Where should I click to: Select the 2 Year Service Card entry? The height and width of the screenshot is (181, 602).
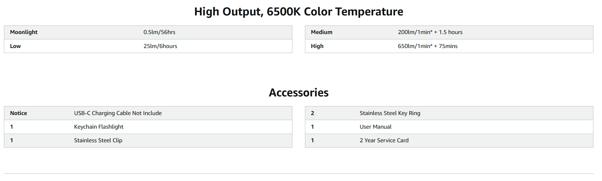tap(384, 140)
